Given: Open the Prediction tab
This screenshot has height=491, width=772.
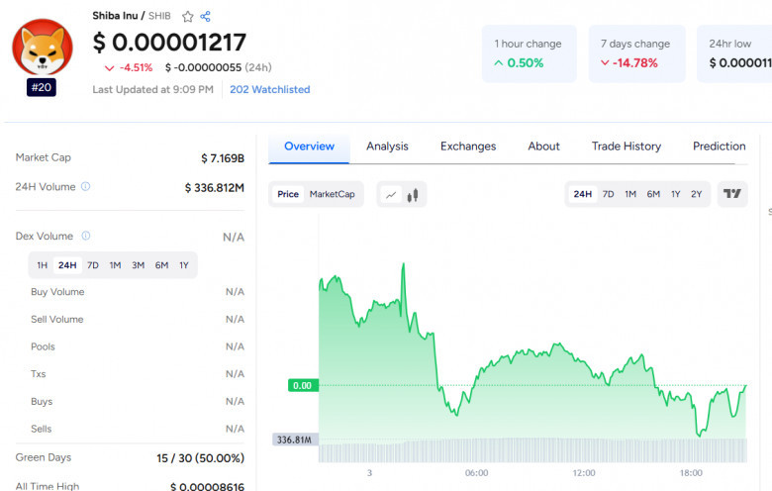Looking at the screenshot, I should pos(720,147).
